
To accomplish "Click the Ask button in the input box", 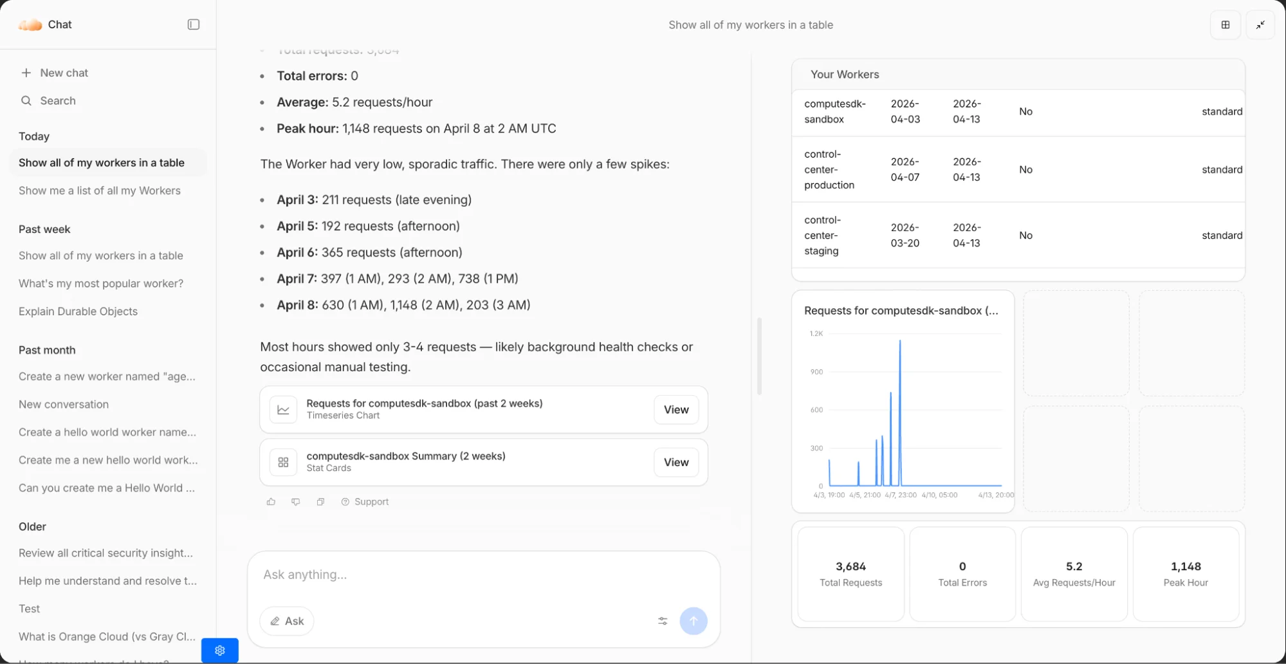I will click(286, 621).
